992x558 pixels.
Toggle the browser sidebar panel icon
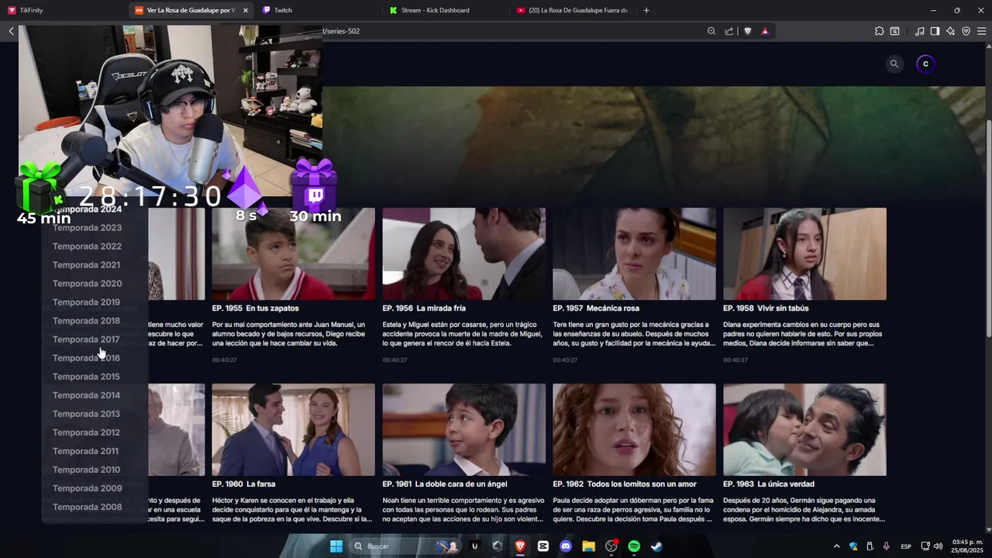(935, 31)
